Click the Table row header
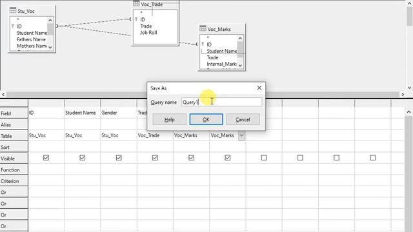The height and width of the screenshot is (232, 413). pyautogui.click(x=14, y=136)
